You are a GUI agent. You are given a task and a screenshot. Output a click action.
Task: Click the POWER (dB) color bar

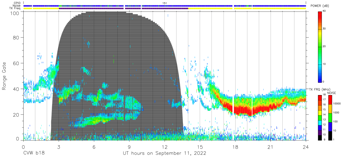click(320, 47)
